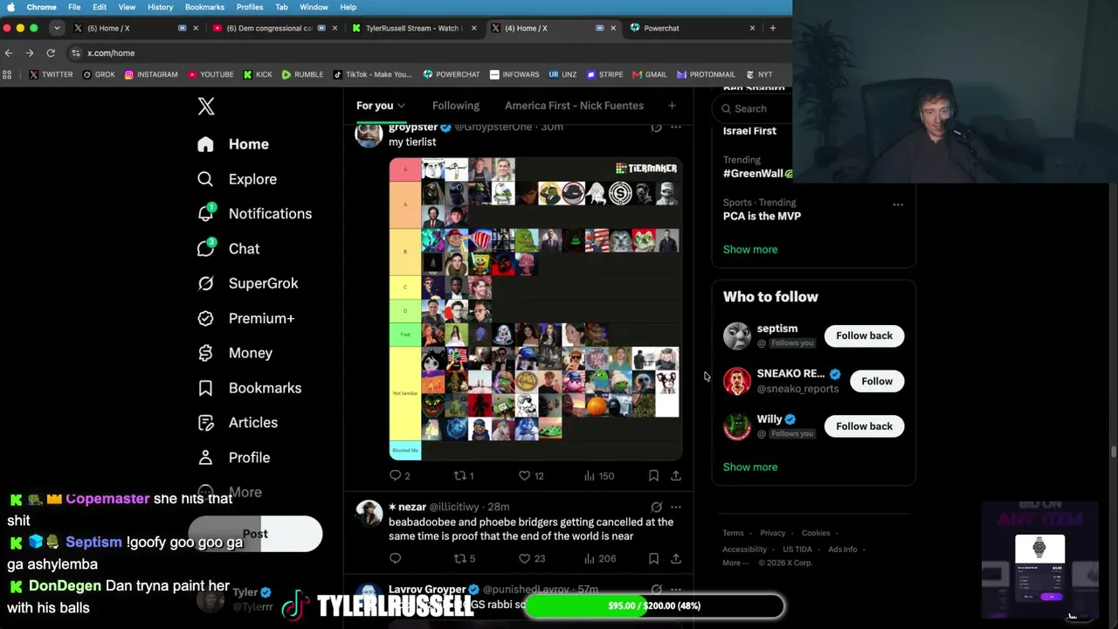Open a new Chrome tab

pos(772,28)
